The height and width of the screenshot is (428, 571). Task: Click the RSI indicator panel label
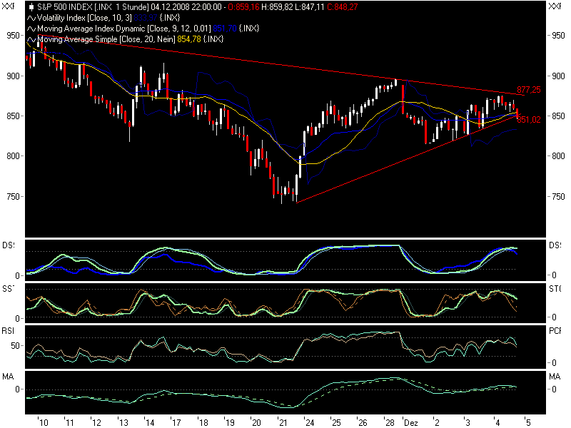(8, 330)
